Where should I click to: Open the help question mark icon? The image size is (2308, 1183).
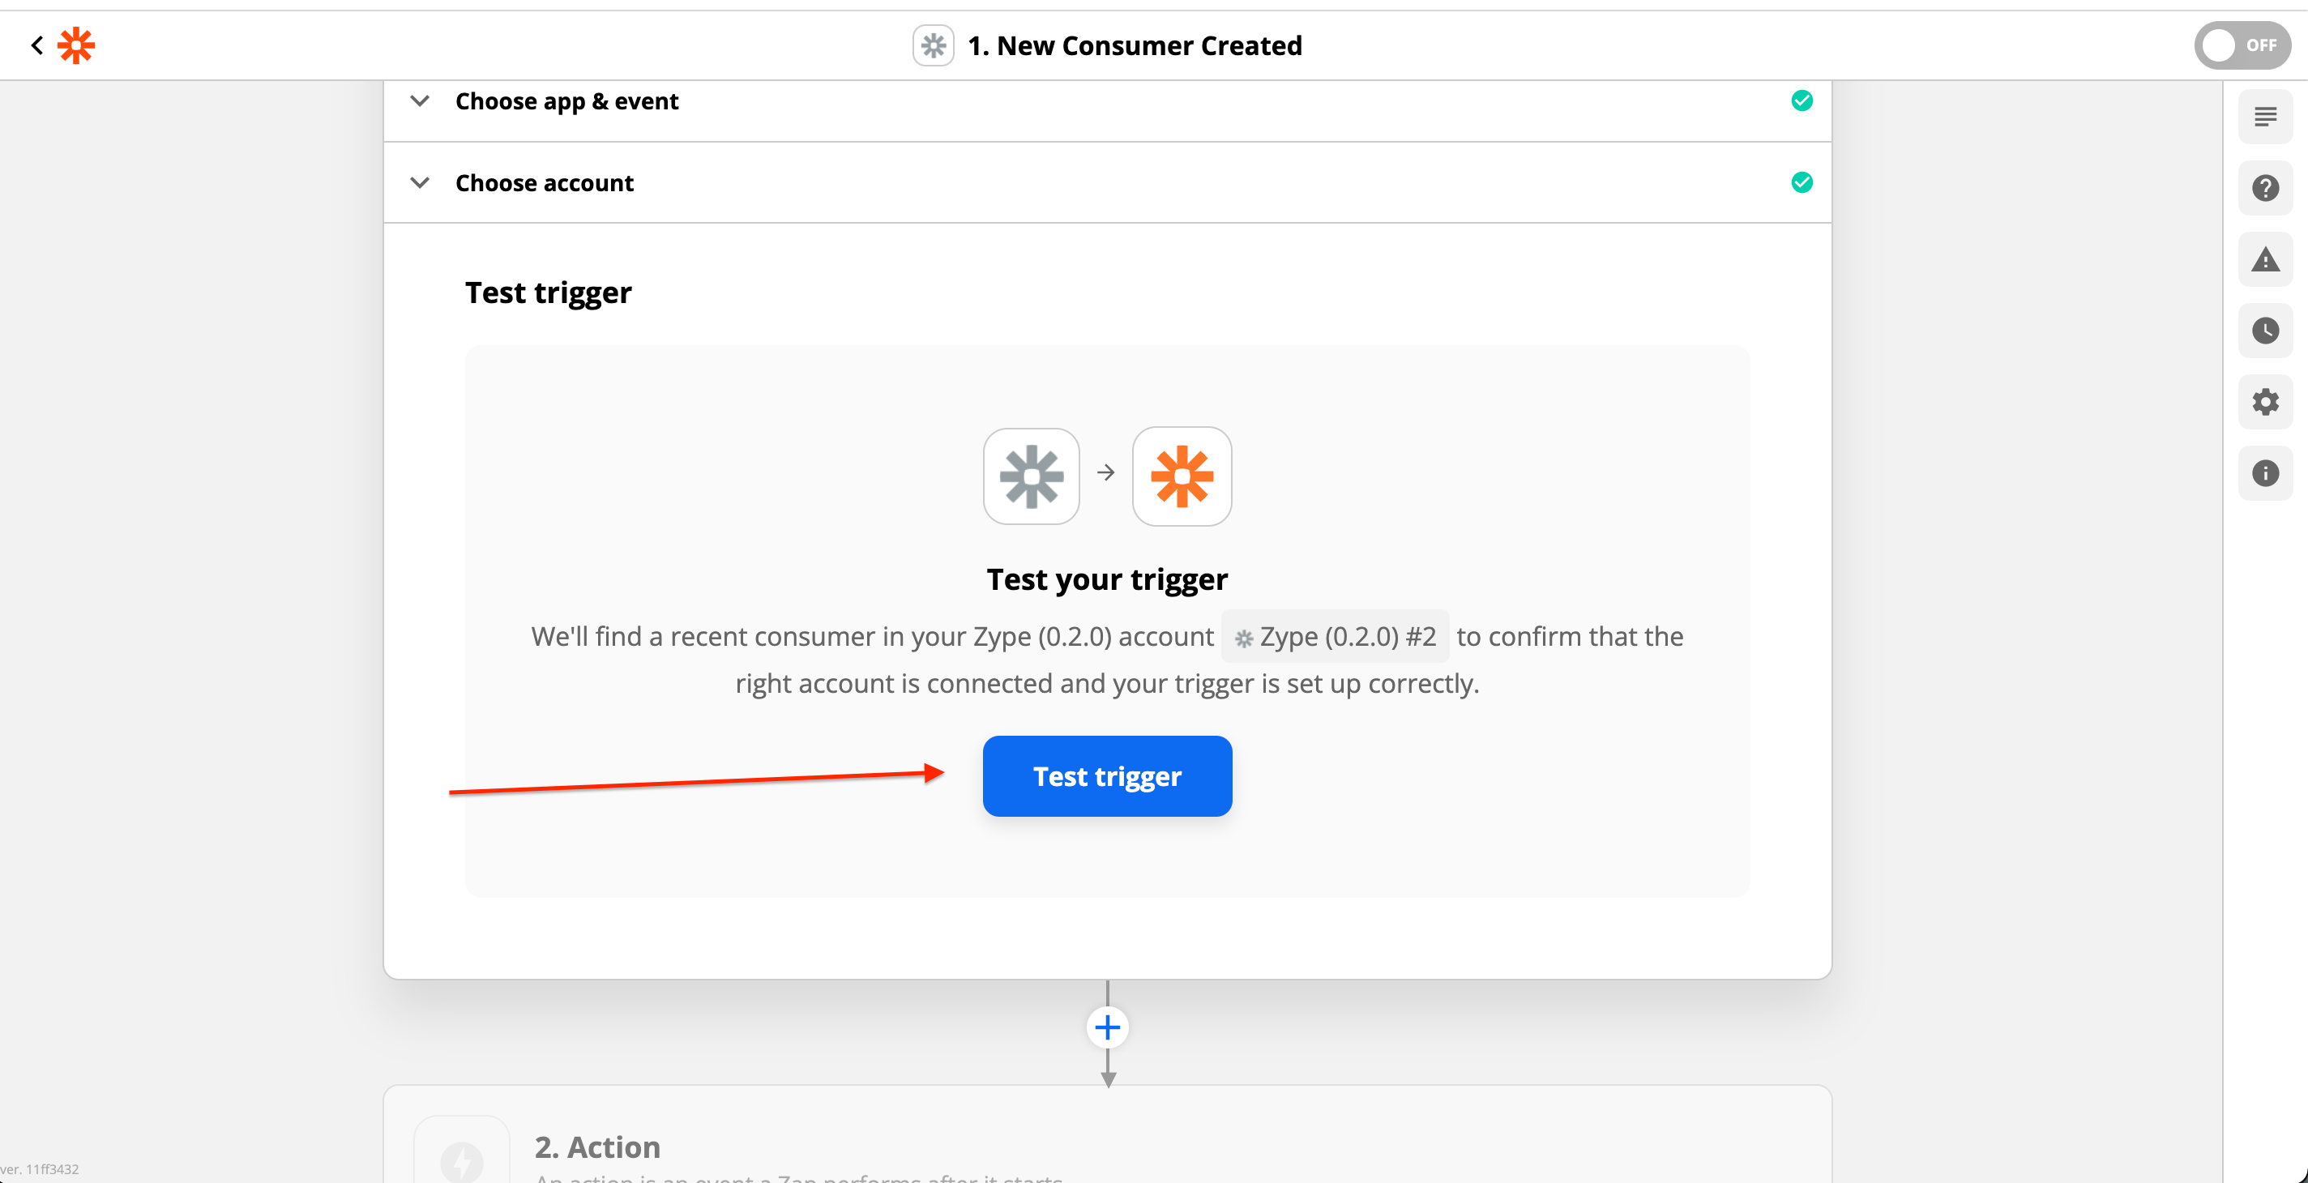[x=2265, y=188]
